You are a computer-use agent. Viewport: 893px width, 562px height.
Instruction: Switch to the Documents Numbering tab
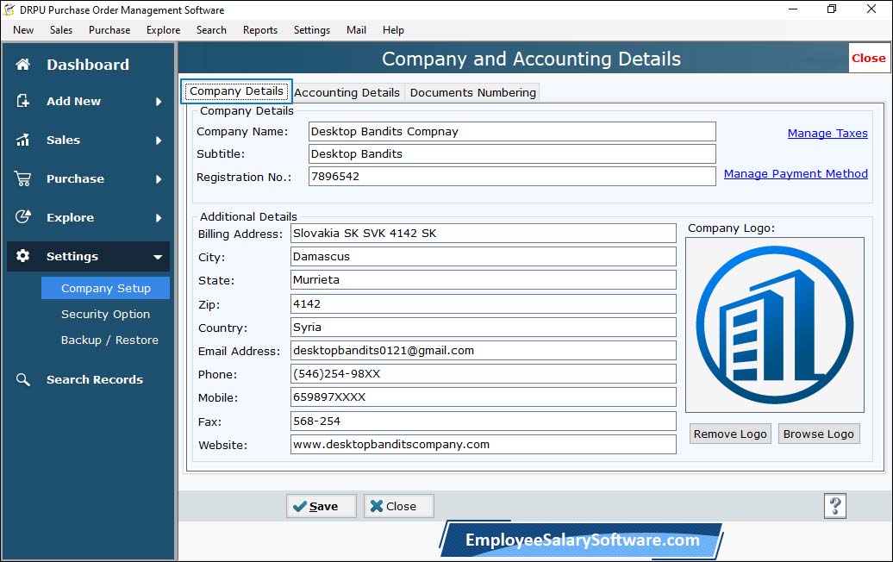[x=472, y=93]
